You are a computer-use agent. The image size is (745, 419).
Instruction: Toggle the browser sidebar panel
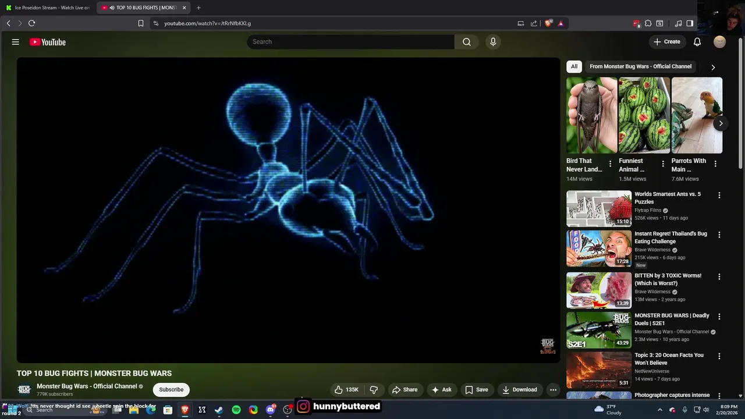point(690,23)
